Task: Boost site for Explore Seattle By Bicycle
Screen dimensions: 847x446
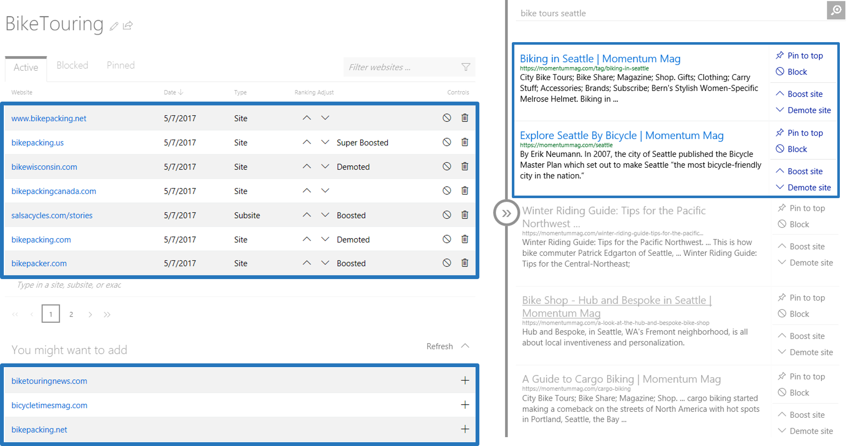Action: (799, 172)
